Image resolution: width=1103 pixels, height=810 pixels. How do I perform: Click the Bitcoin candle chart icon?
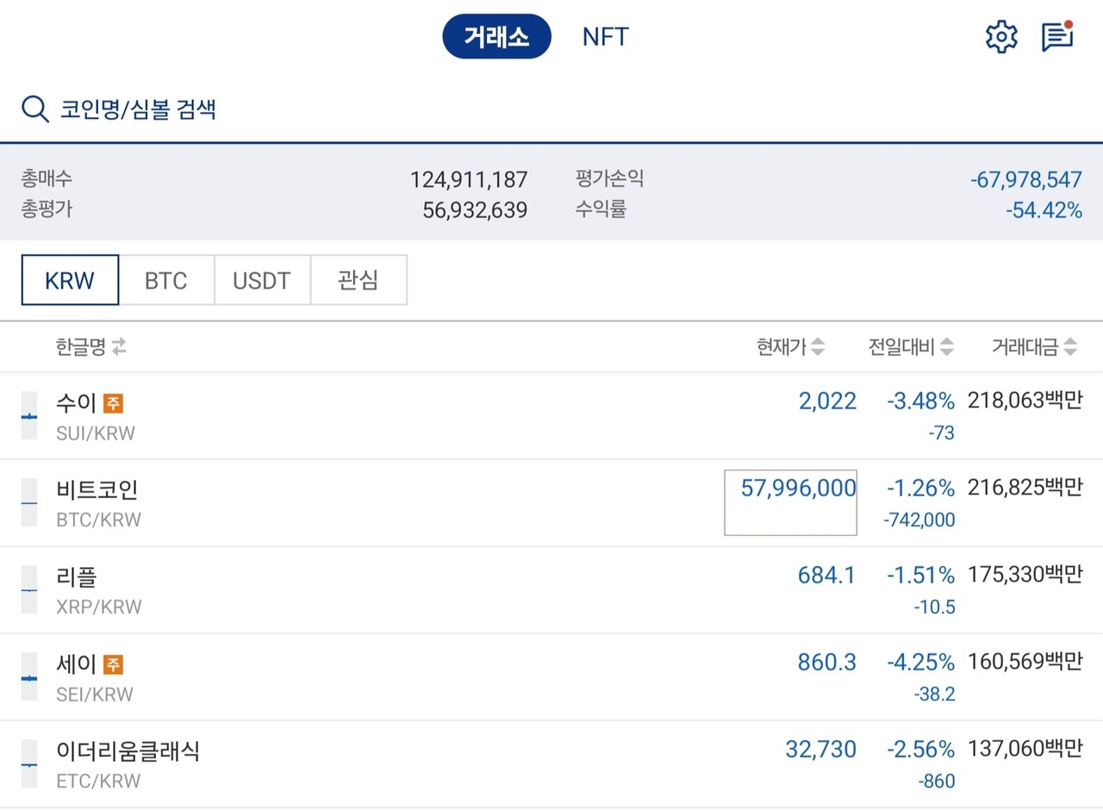click(x=29, y=502)
